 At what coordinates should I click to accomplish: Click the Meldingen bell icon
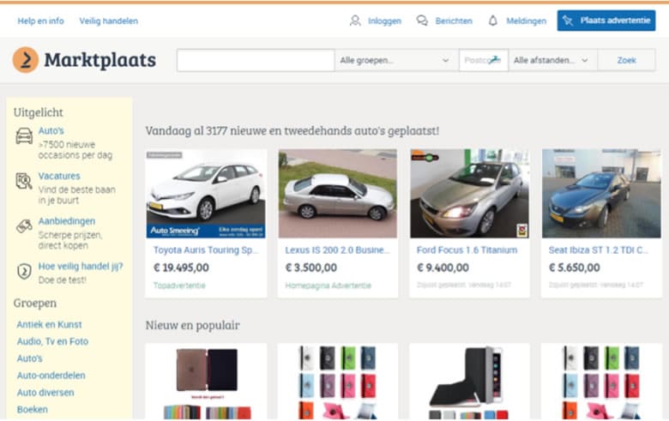coord(493,21)
